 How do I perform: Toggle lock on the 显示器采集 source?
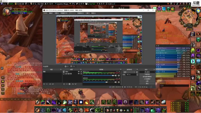81,74
